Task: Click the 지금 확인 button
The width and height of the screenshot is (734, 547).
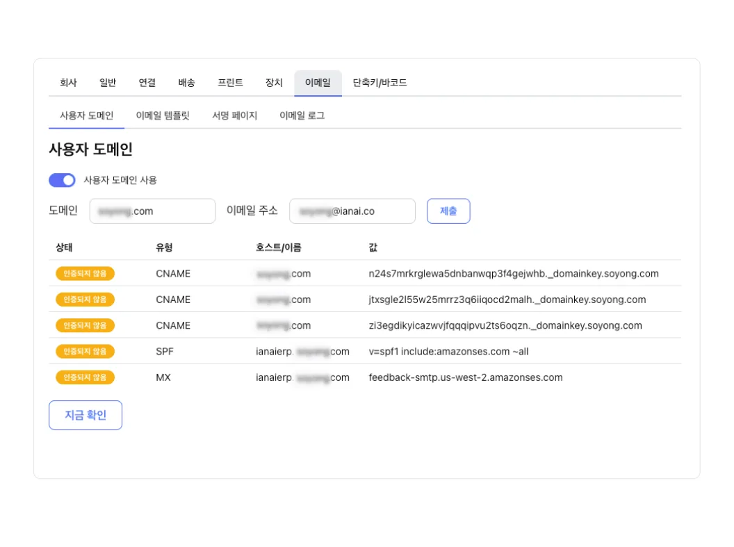Action: coord(85,415)
